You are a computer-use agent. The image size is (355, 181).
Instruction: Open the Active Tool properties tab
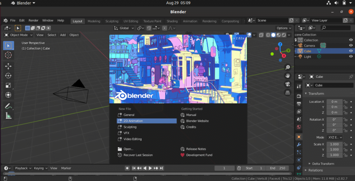pyautogui.click(x=299, y=86)
